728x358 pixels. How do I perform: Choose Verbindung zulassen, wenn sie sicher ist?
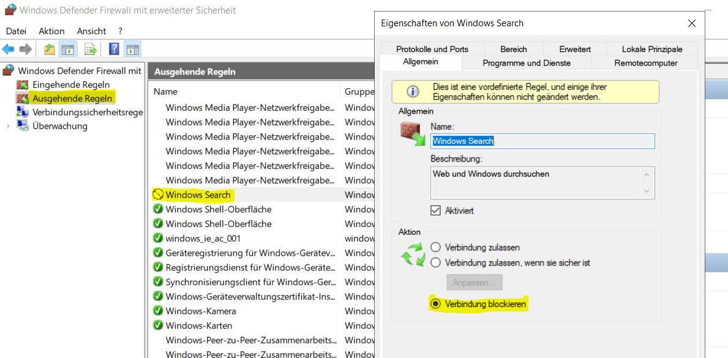point(435,263)
